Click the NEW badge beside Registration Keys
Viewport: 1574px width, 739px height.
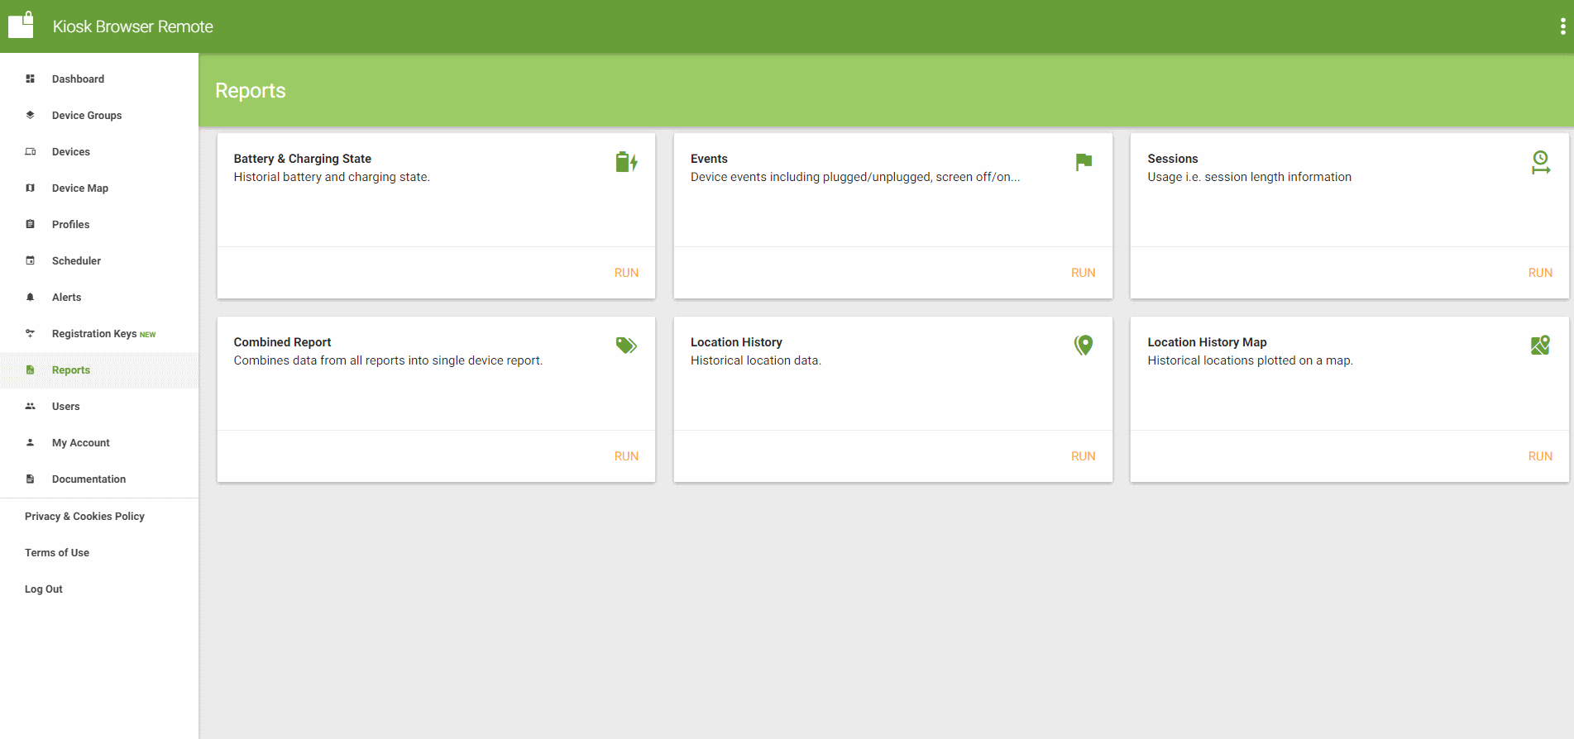point(148,335)
